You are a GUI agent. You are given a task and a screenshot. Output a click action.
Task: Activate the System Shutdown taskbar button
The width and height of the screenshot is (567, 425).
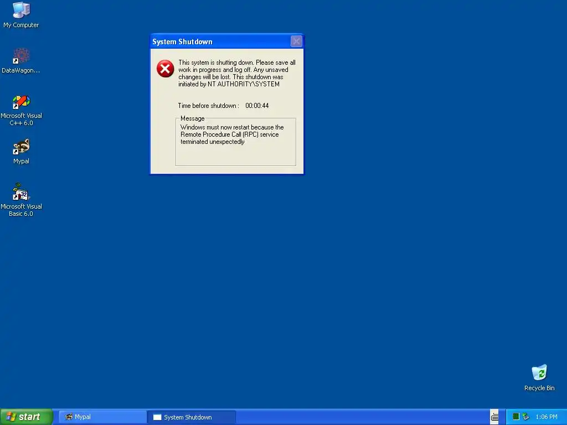coord(192,417)
